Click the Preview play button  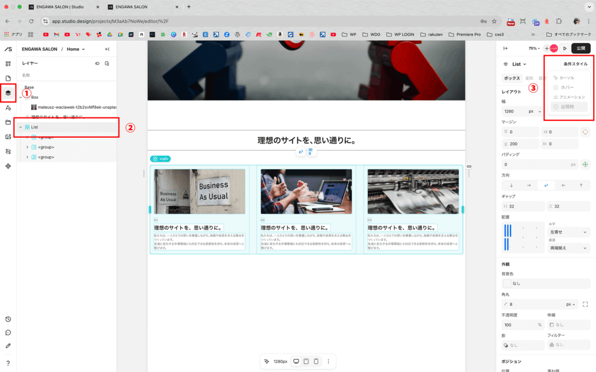coord(564,48)
